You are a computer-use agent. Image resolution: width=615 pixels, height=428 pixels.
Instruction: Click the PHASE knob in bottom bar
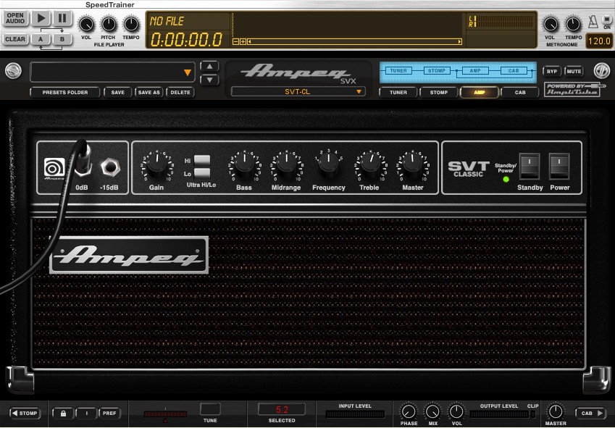click(x=409, y=411)
